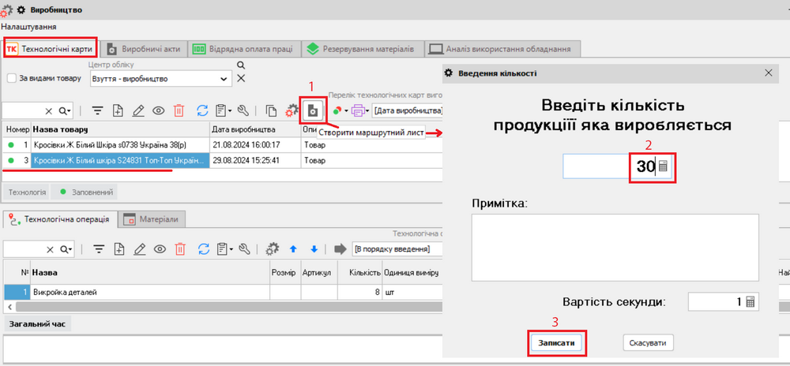Open [Дата виробництва] sort dropdown
This screenshot has width=790, height=366.
pos(407,110)
